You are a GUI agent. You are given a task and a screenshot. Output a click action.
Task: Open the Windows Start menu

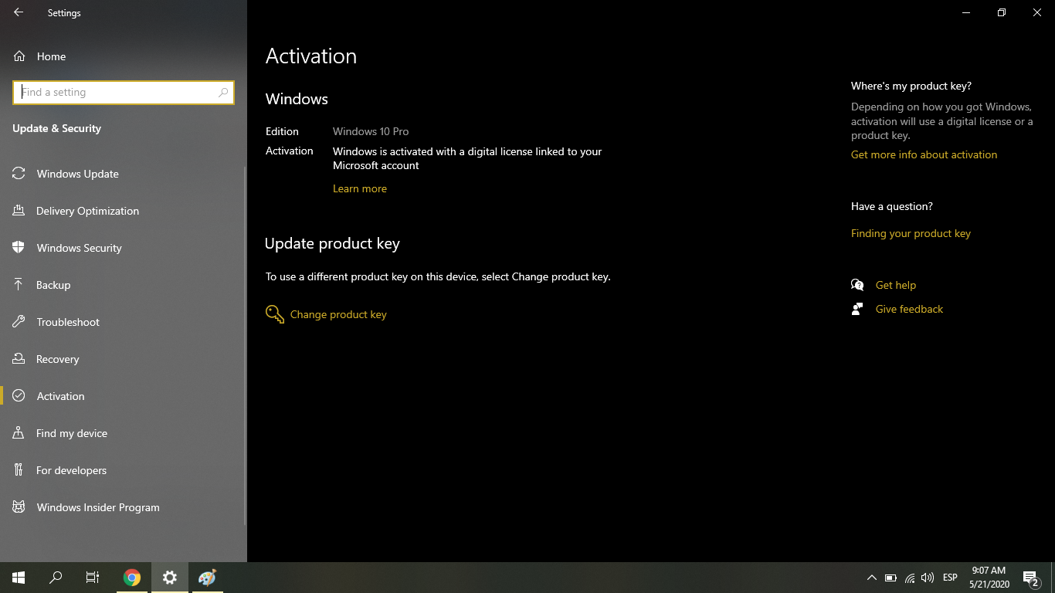coord(19,578)
